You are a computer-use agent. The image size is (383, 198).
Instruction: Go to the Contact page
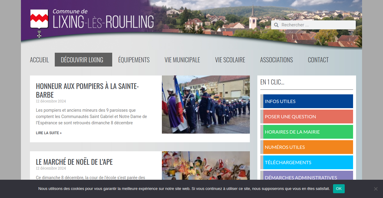318,60
